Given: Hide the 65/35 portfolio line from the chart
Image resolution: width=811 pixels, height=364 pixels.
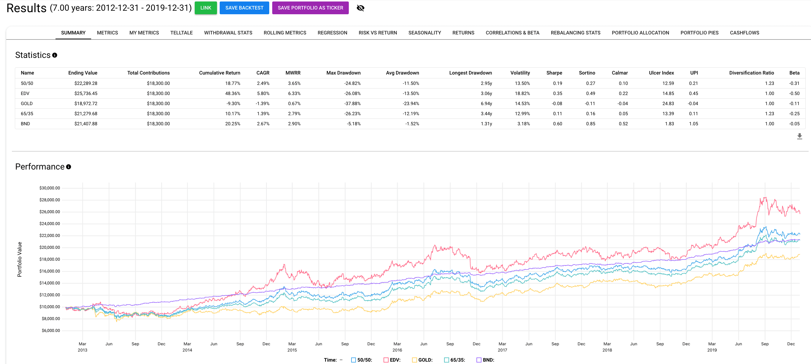Looking at the screenshot, I should (x=447, y=360).
